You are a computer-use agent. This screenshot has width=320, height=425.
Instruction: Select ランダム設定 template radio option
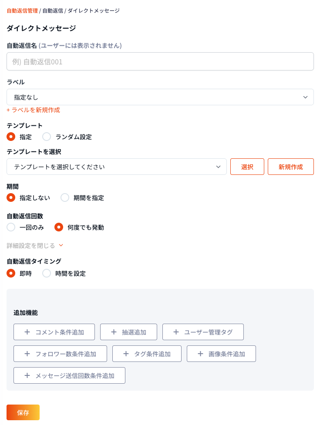pyautogui.click(x=47, y=137)
